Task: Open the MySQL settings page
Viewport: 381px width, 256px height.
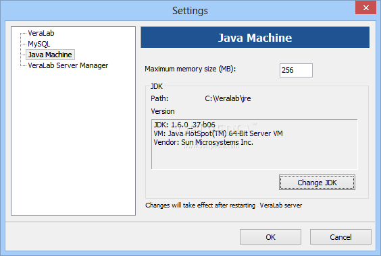Action: (x=39, y=44)
